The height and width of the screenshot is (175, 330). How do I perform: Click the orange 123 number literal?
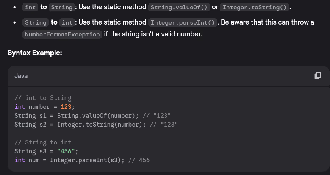coord(67,107)
